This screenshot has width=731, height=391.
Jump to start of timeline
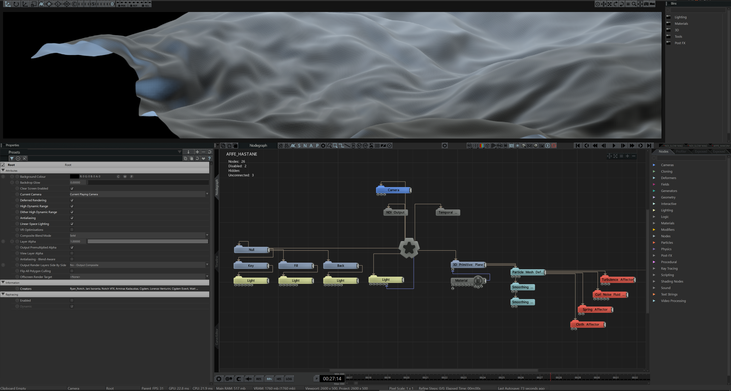(577, 146)
